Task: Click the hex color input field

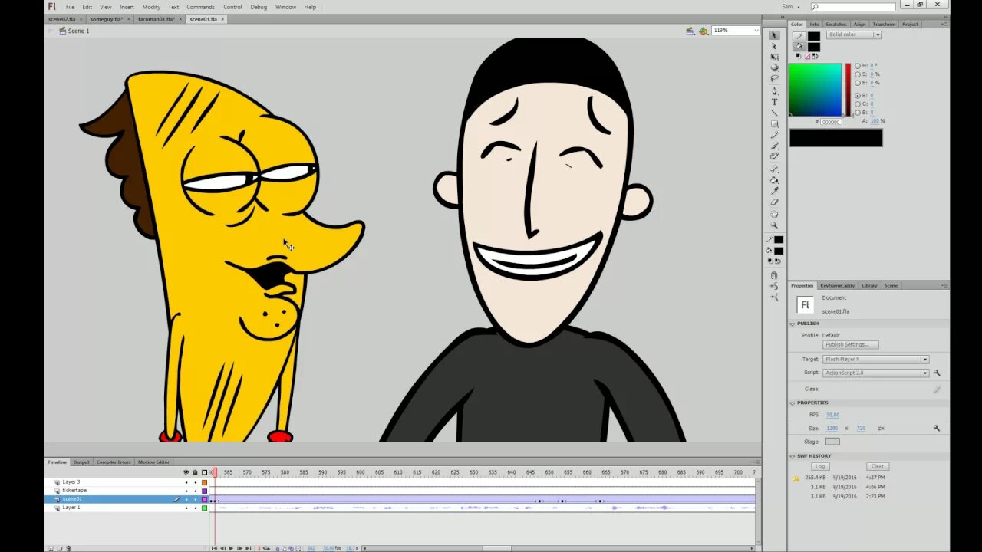Action: click(x=831, y=122)
